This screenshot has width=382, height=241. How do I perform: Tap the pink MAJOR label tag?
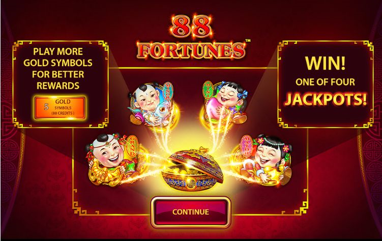click(x=246, y=146)
